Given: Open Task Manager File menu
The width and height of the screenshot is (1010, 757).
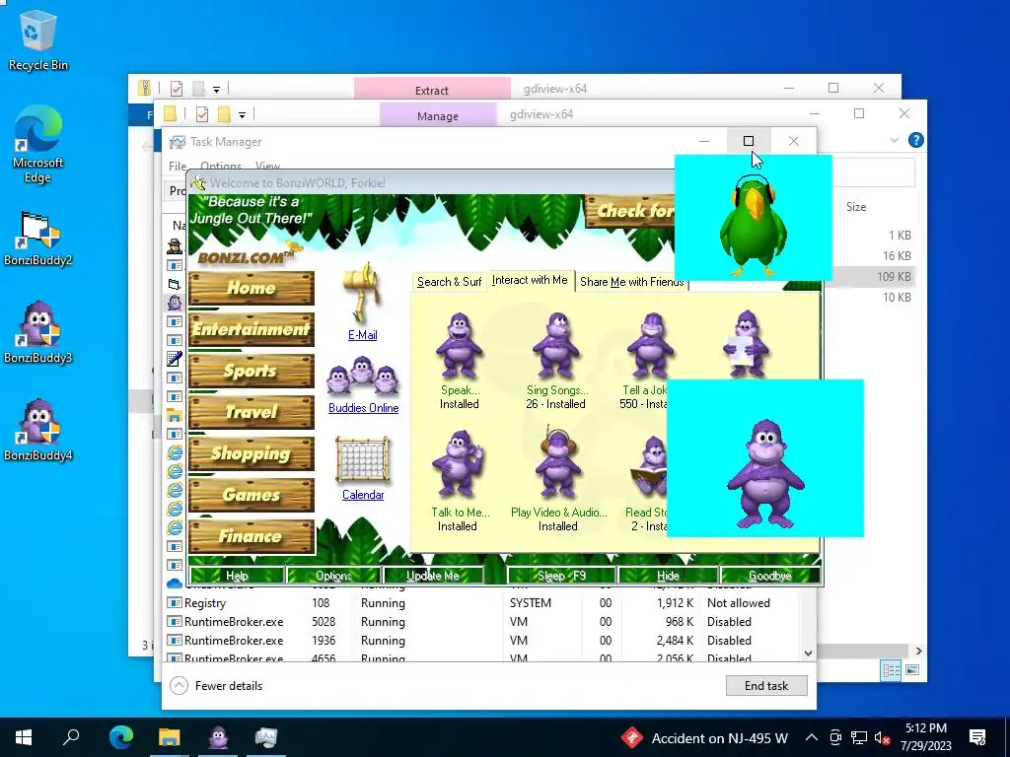Looking at the screenshot, I should tap(178, 166).
